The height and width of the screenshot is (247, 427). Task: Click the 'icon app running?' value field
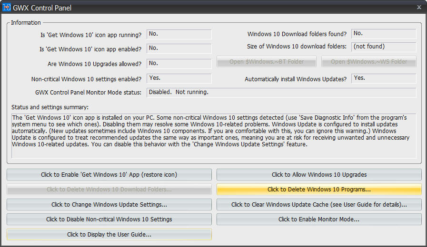tap(179, 34)
